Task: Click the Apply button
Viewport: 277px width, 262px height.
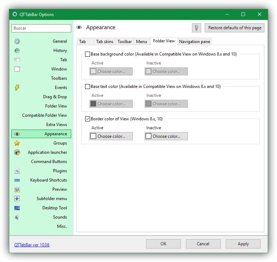Action: pos(243,244)
